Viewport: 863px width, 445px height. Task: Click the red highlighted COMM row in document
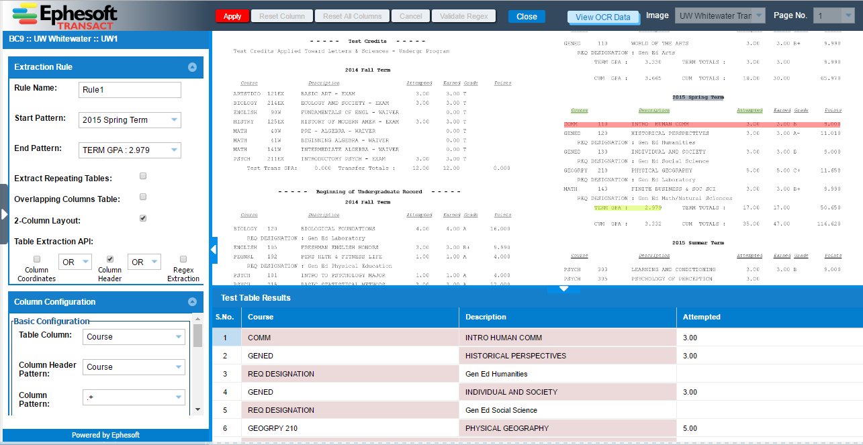click(x=702, y=124)
